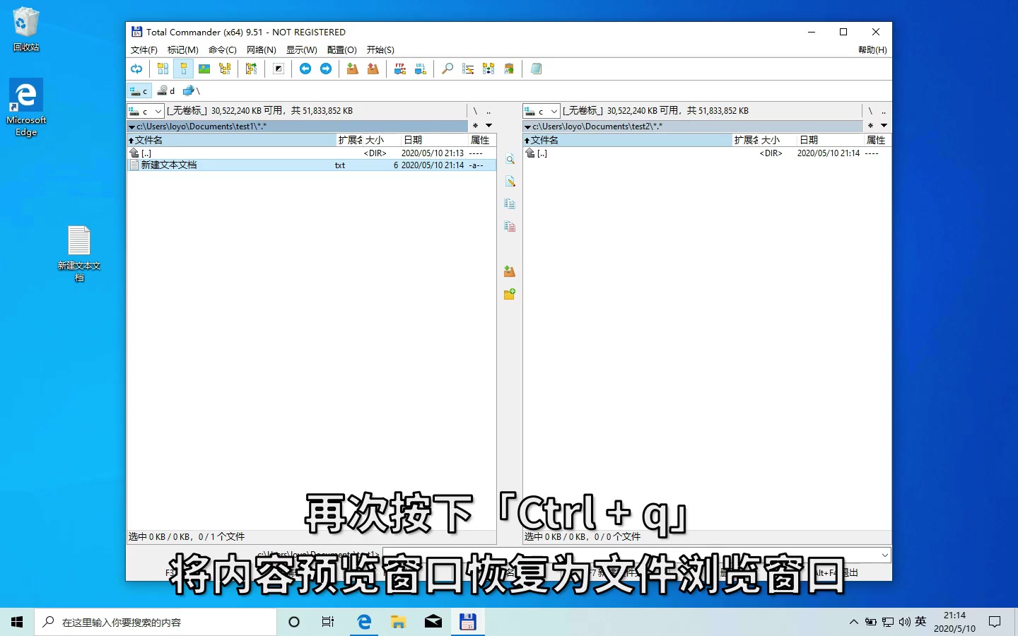Viewport: 1018px width, 636px height.
Task: Open the 标记(M) menu
Action: (x=182, y=49)
